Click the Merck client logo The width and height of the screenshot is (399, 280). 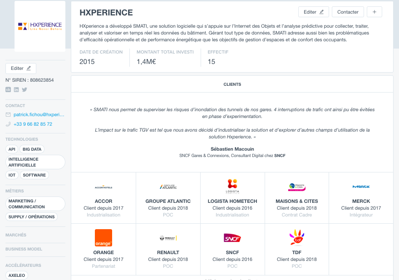(x=361, y=187)
